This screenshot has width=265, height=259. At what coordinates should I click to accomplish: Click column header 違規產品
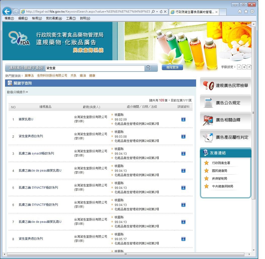pyautogui.click(x=45, y=107)
